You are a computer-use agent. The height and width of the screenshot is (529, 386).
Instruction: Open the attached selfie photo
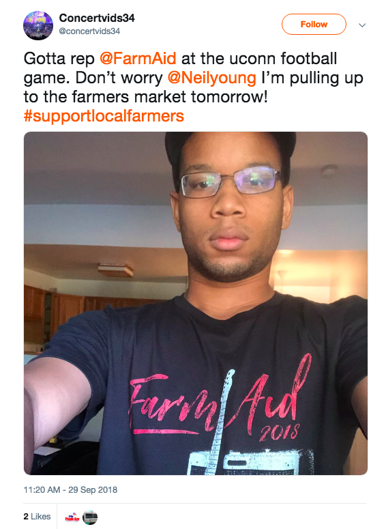pyautogui.click(x=196, y=303)
